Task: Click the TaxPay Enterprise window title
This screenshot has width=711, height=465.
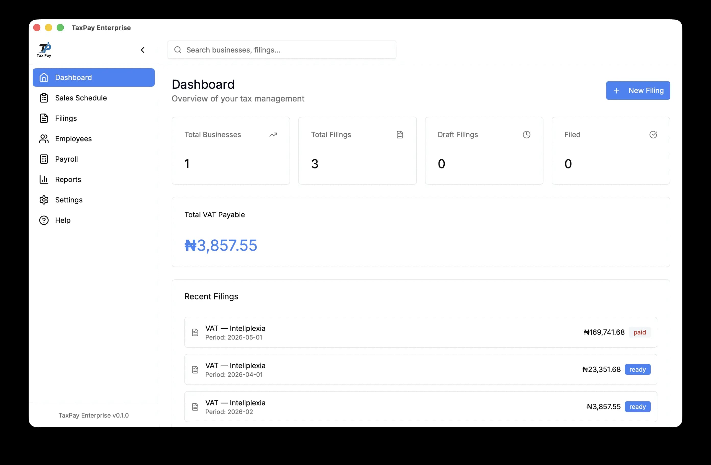Action: point(101,28)
